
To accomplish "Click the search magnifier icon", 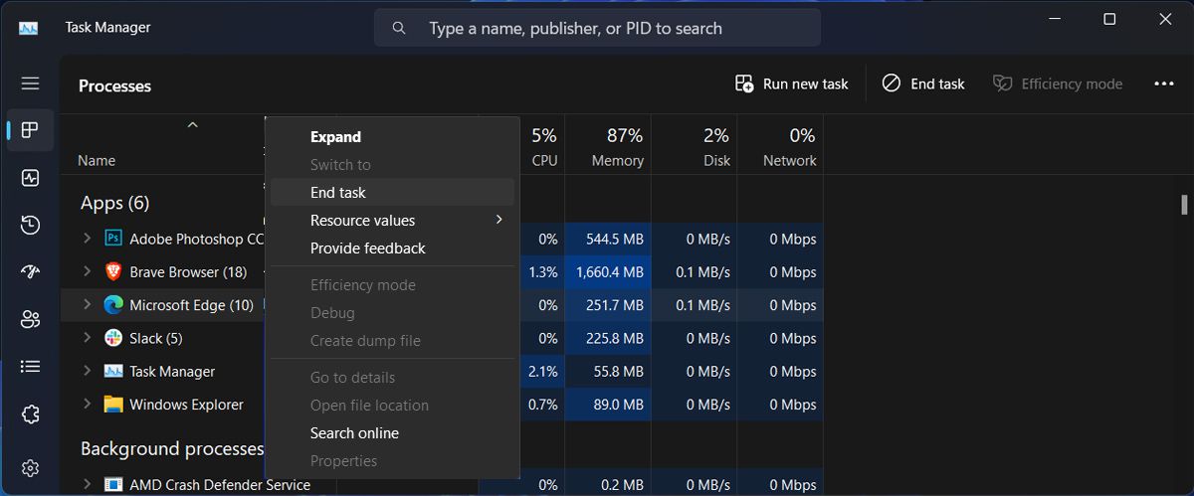I will pos(399,28).
